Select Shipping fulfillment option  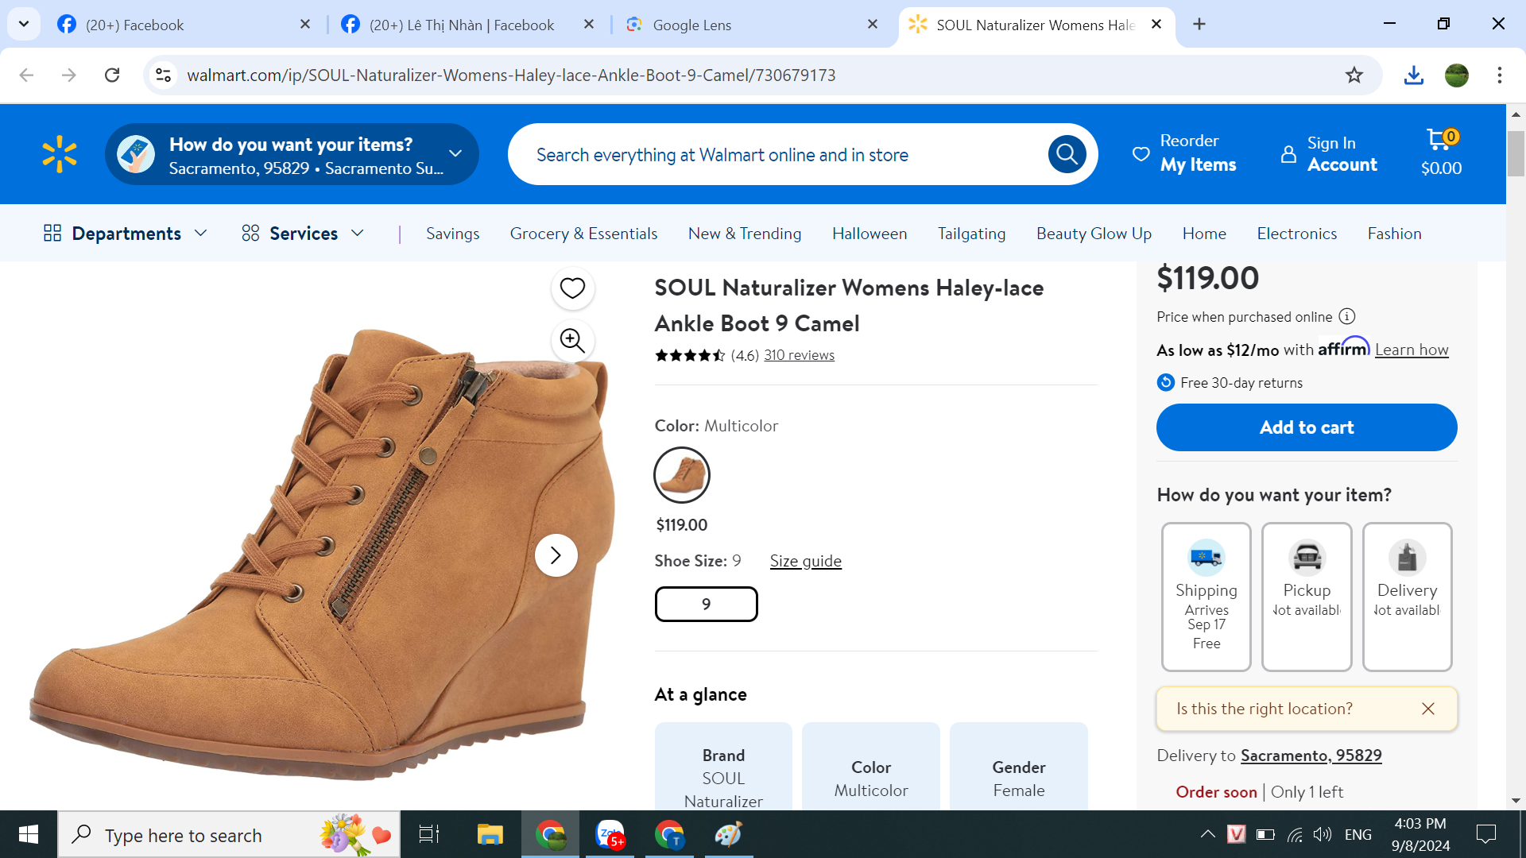(x=1206, y=596)
